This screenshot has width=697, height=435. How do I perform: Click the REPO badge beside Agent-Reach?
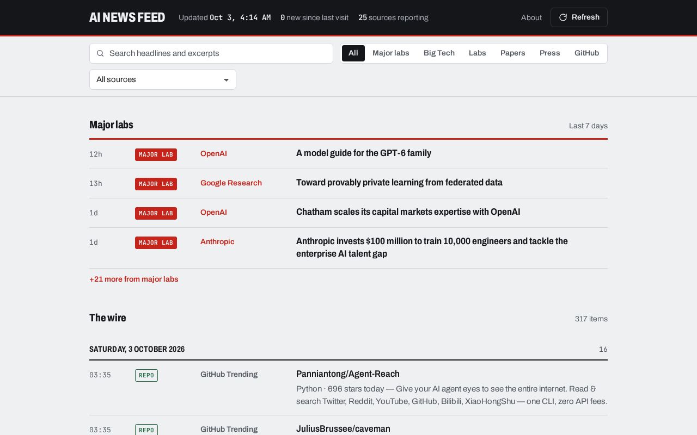(x=146, y=375)
